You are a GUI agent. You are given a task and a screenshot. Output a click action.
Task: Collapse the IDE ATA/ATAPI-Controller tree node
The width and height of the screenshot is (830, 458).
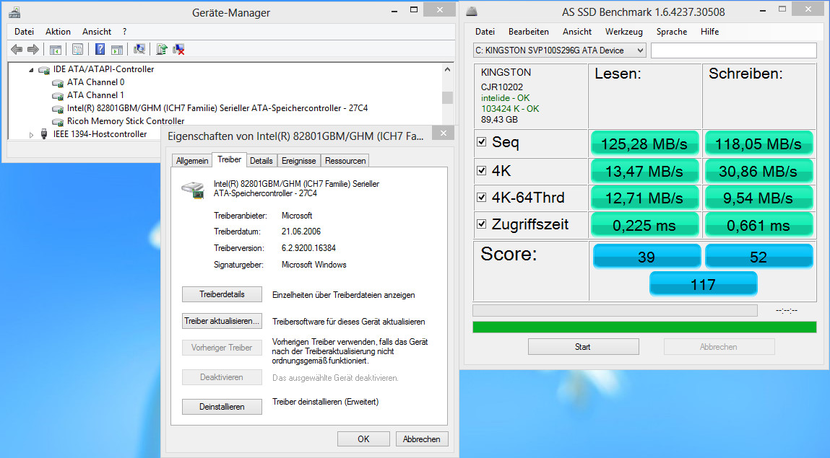point(31,70)
